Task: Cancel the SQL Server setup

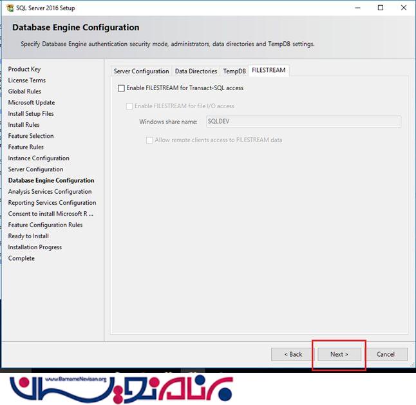Action: click(x=385, y=354)
